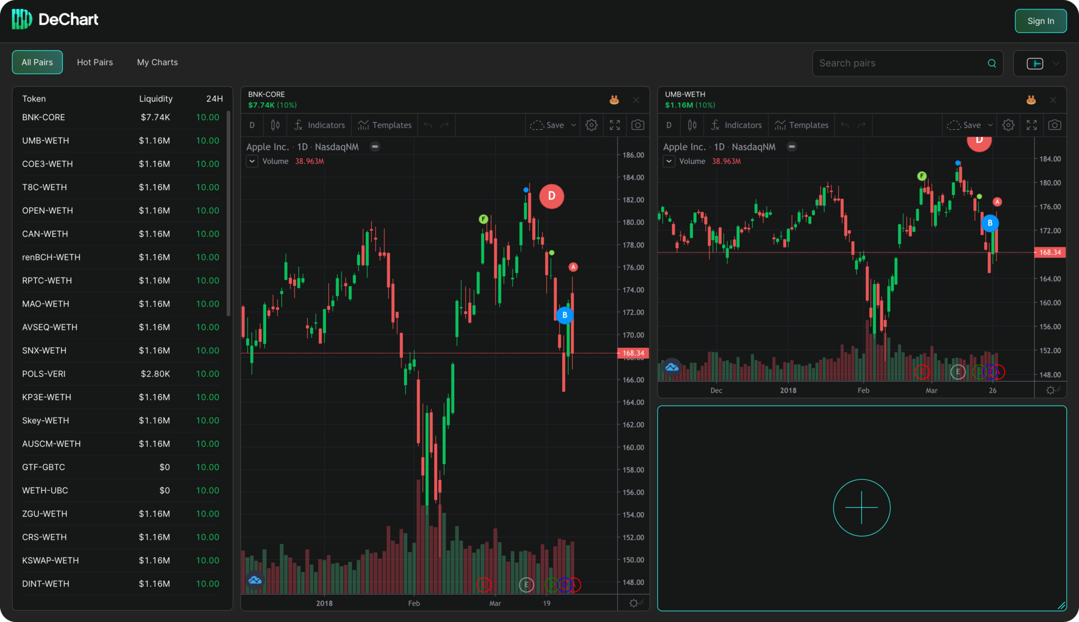Click undo in UMB-WETH chart toolbar
1079x622 pixels.
845,125
